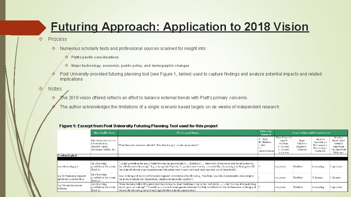The image size is (351, 197).
Task: Select "Important" in the e-Learning 2.0 row
Action: click(336, 167)
